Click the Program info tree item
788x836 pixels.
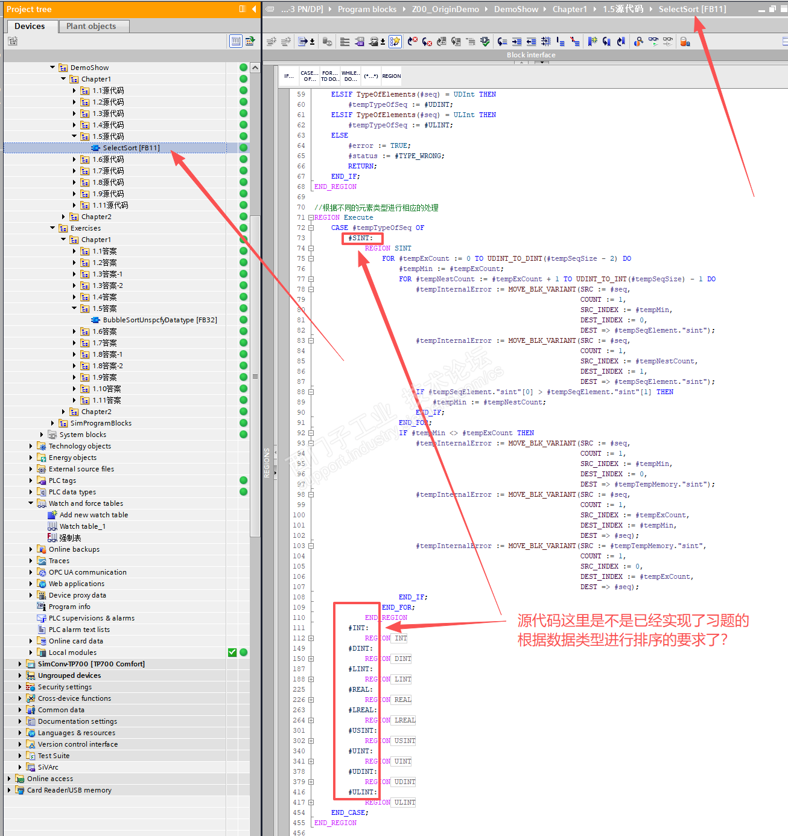coord(69,607)
